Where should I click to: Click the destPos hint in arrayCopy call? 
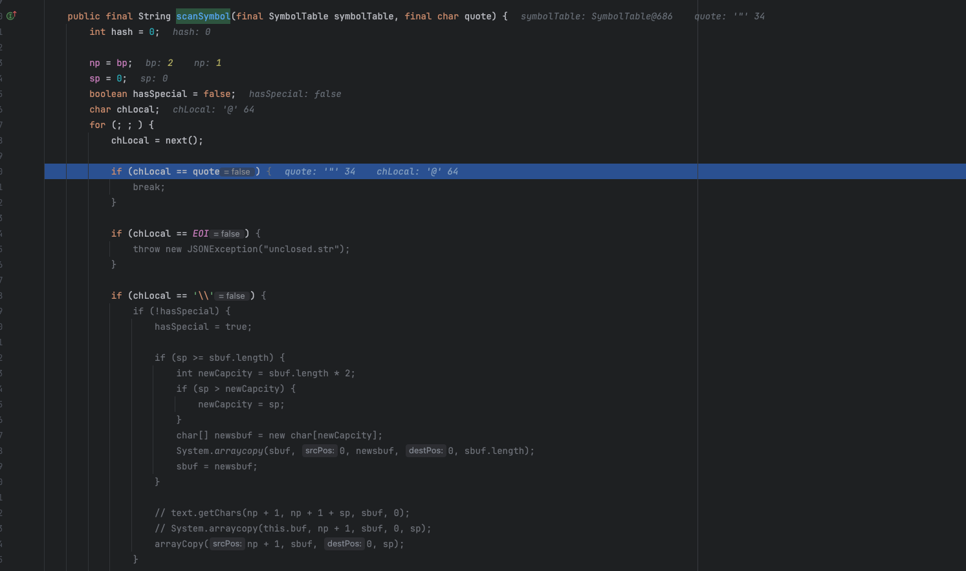point(344,544)
